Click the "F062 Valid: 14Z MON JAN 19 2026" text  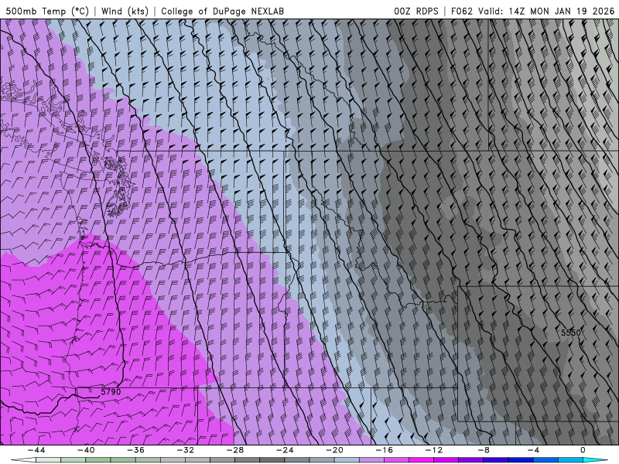click(x=533, y=11)
